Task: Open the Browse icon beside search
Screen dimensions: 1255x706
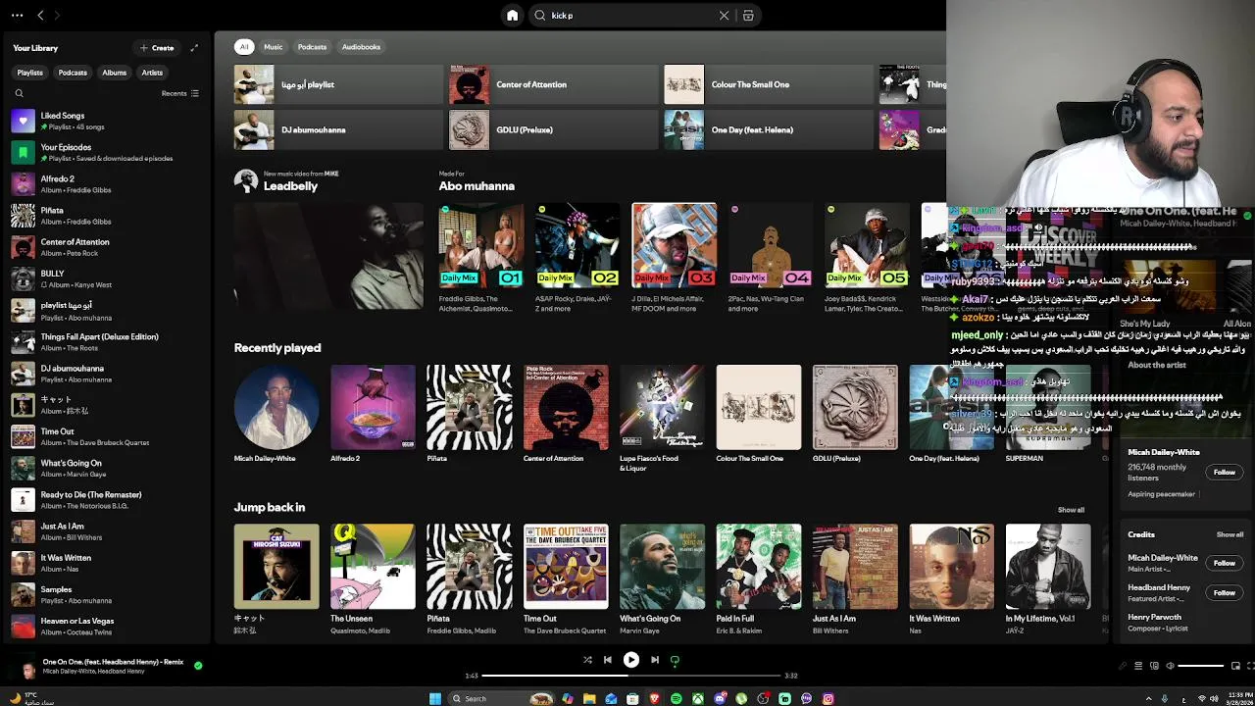Action: point(748,16)
